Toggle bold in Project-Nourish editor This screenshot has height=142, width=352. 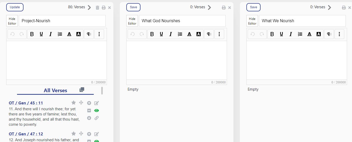coord(32,34)
